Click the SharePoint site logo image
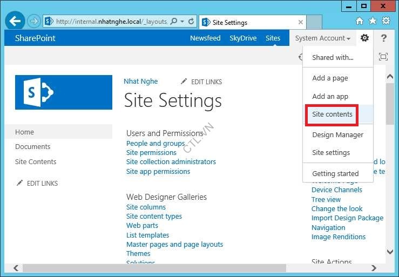 (64, 92)
